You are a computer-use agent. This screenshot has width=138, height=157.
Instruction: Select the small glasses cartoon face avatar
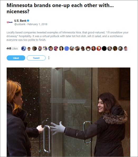pos(29,49)
